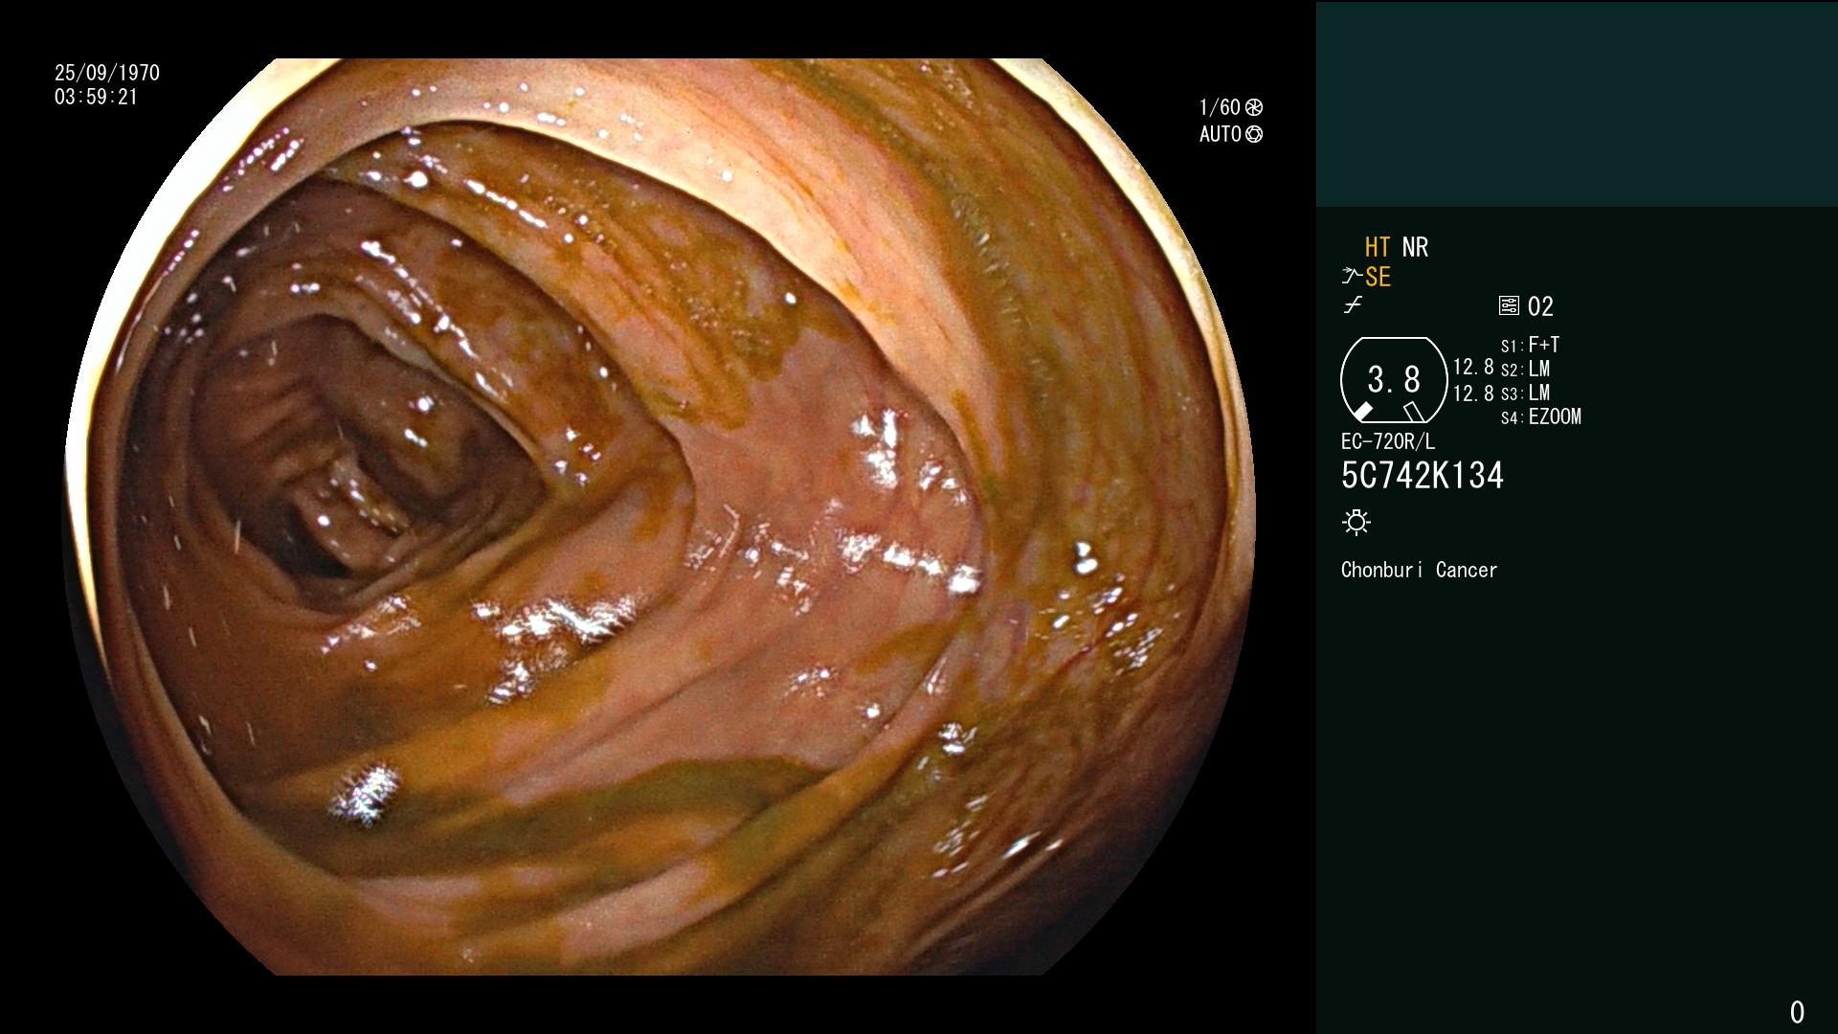1838x1034 pixels.
Task: Click the 1/60 shutter speed value
Action: [x=1220, y=107]
